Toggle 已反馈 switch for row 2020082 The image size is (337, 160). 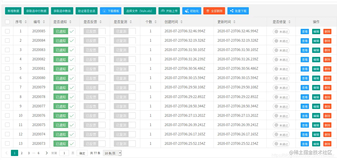pyautogui.click(x=95, y=59)
